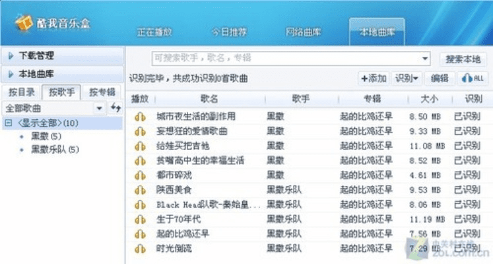493x264 pixels.
Task: Sort by the 大小 column header
Action: [430, 99]
